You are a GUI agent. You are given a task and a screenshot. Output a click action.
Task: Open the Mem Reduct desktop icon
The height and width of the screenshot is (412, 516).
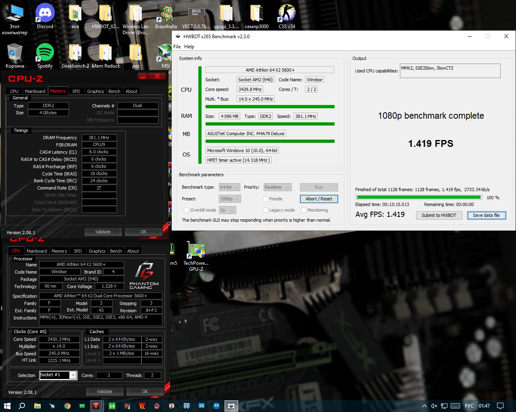tap(106, 56)
